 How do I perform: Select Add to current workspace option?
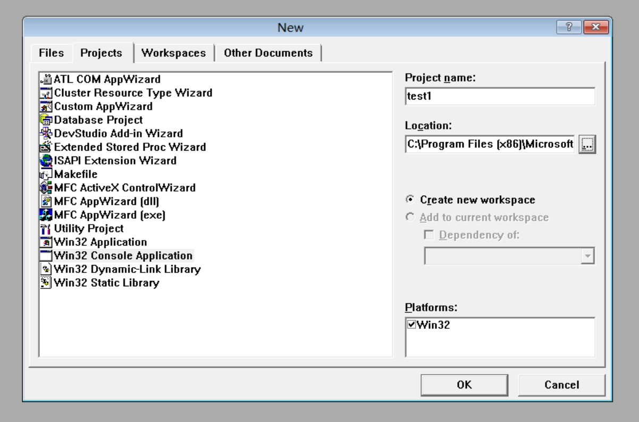click(x=410, y=218)
